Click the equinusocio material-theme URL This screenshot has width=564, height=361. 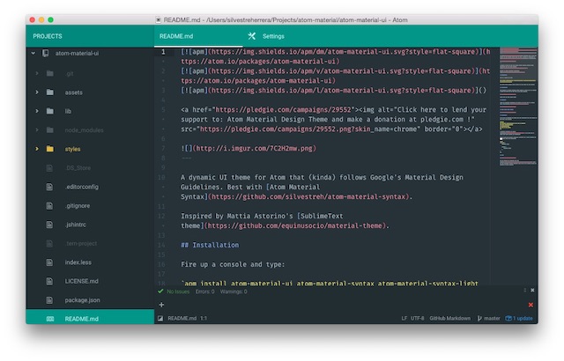tap(295, 226)
